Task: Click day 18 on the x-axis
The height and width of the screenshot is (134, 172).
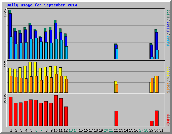Action: click(x=96, y=130)
